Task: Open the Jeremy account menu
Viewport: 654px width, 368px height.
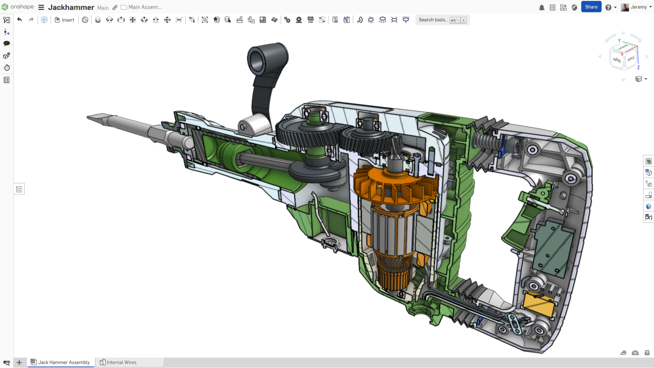Action: click(636, 7)
